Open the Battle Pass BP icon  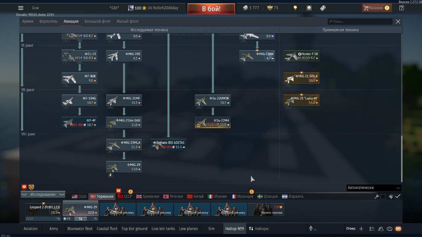(x=323, y=8)
